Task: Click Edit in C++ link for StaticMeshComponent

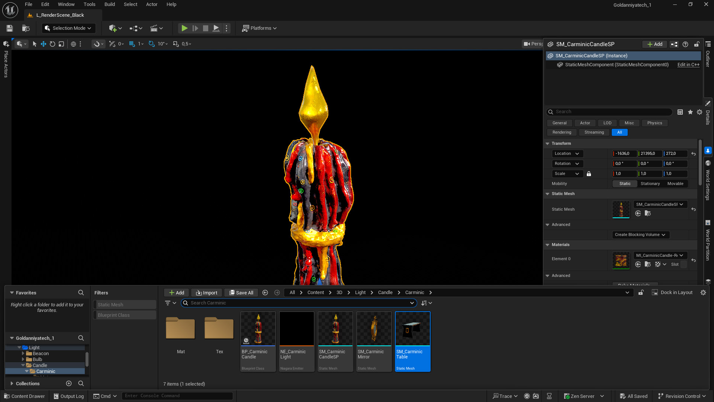Action: [688, 64]
